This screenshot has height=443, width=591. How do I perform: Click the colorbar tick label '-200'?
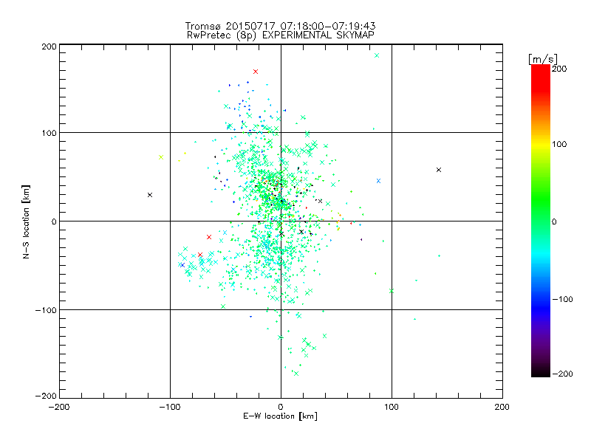[x=562, y=374]
